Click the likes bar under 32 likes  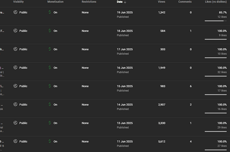(x=216, y=76)
